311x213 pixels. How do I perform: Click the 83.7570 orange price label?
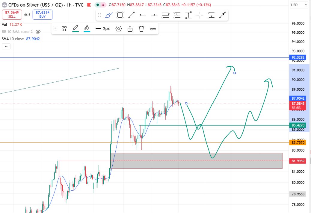pyautogui.click(x=298, y=143)
